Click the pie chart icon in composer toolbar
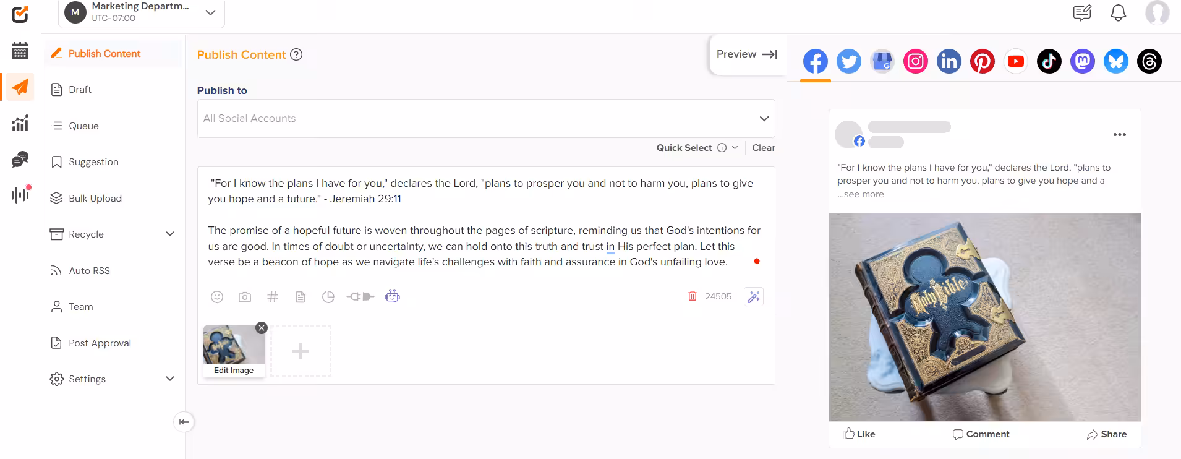This screenshot has width=1181, height=459. (x=328, y=297)
